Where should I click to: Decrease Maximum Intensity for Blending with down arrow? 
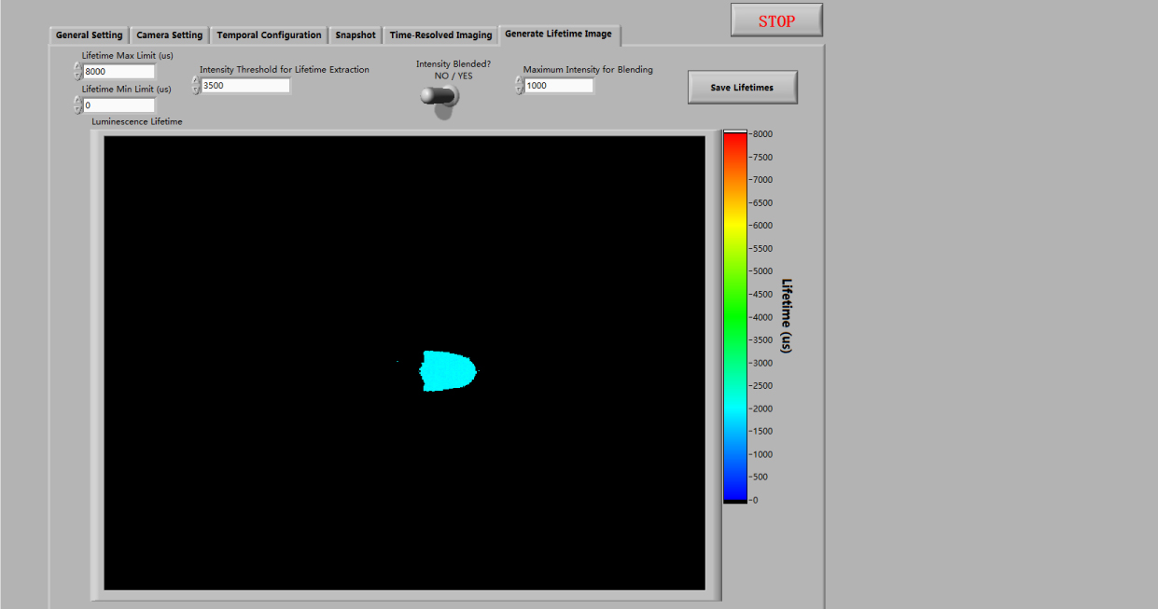click(519, 90)
